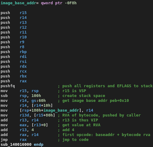Screen dimensions: 153x147
Task: Select the jmp rax instruction
Action: 14,140
